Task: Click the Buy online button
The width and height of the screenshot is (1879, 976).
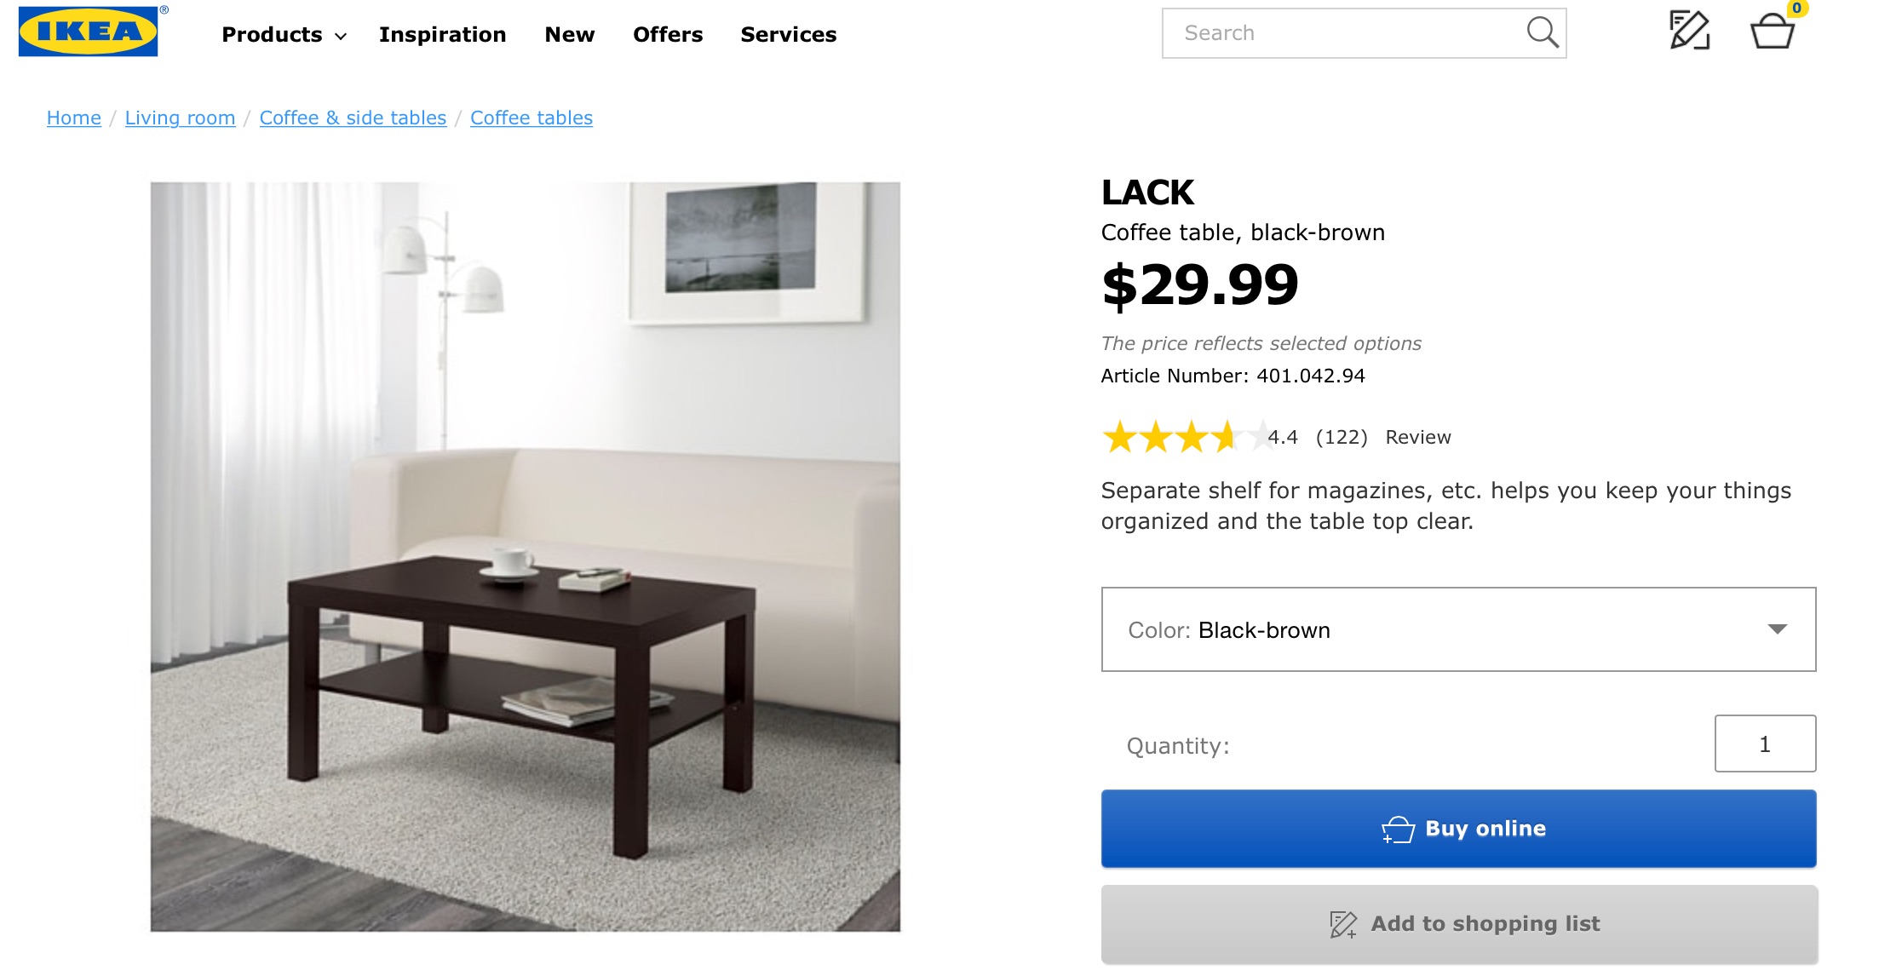Action: coord(1458,829)
